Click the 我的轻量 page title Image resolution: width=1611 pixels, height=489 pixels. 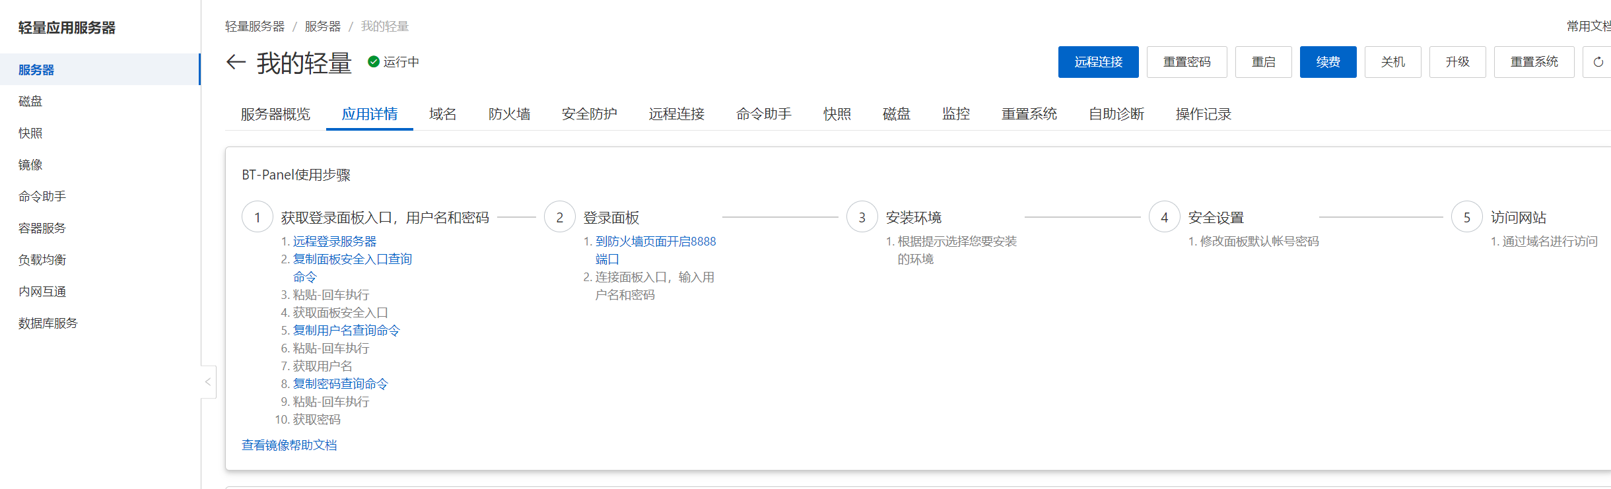304,63
